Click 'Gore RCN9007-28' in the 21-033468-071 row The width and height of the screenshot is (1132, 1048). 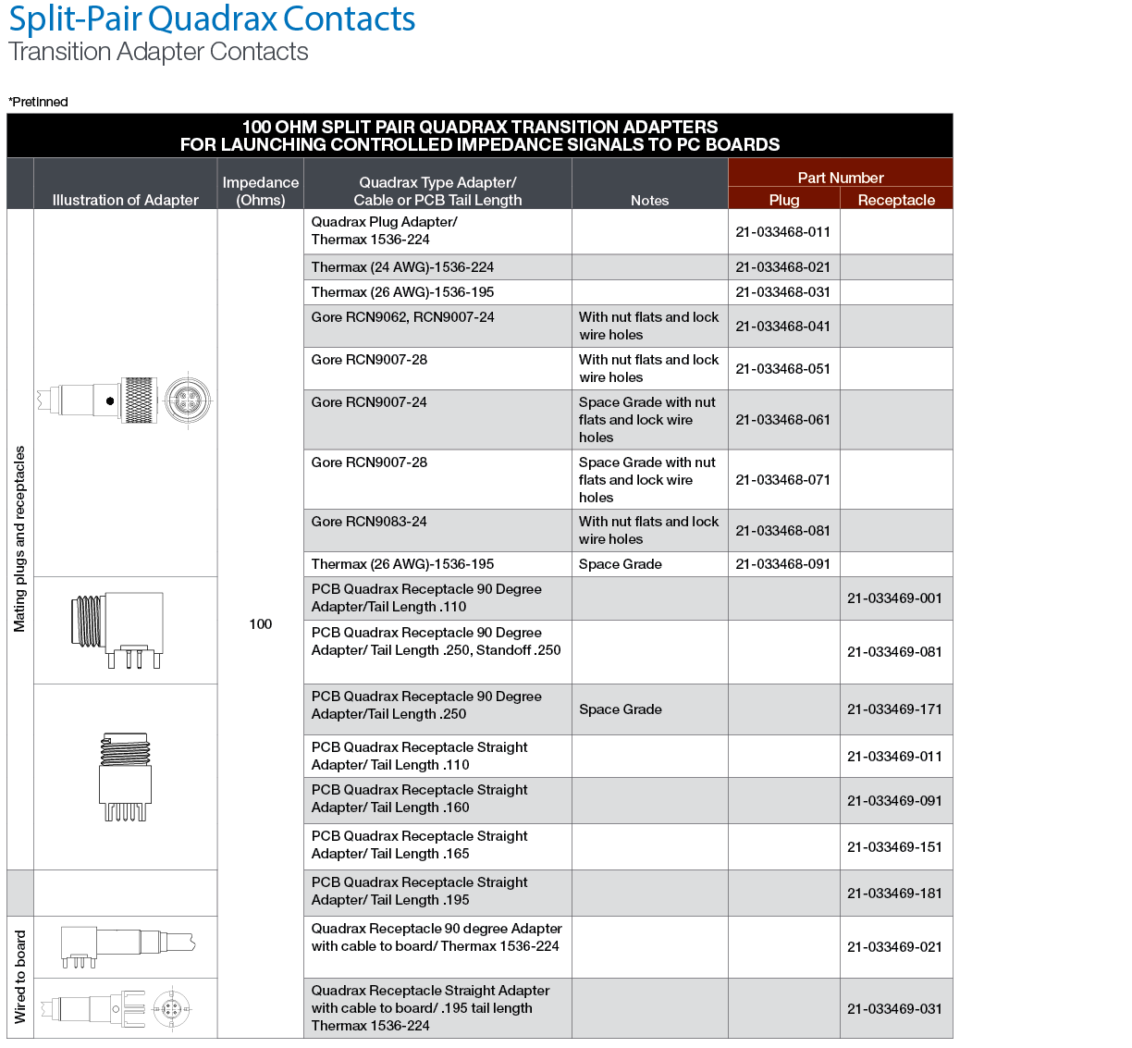tap(369, 462)
